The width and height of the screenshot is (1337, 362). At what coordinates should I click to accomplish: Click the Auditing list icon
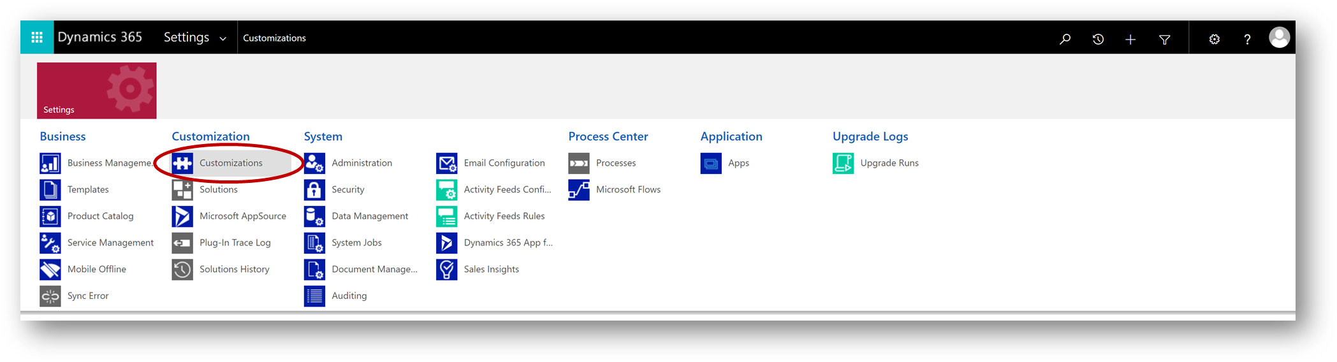[314, 296]
